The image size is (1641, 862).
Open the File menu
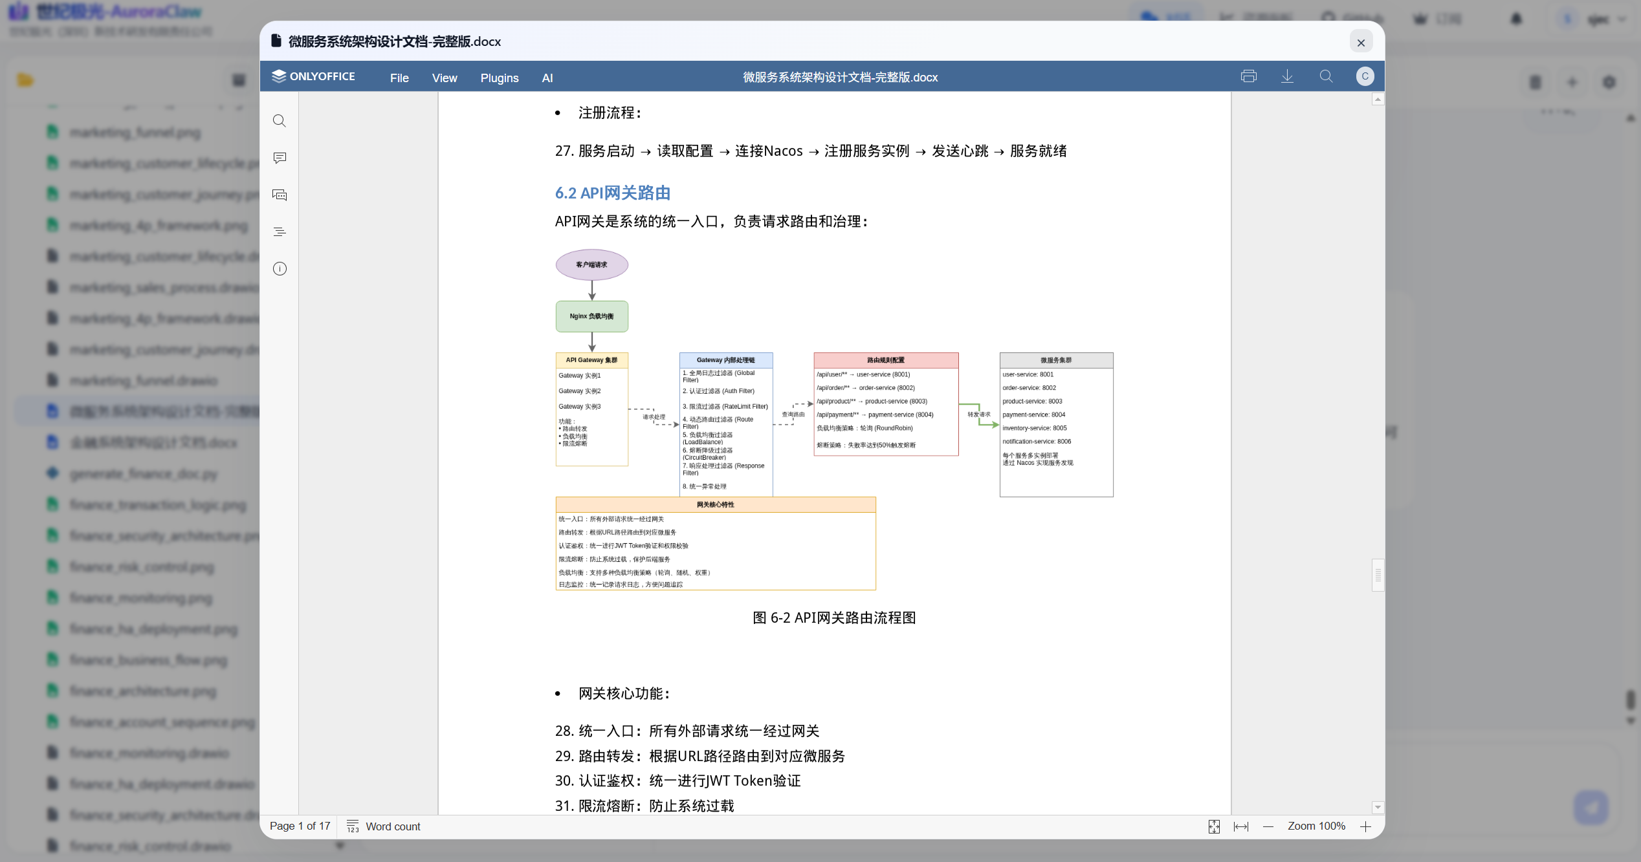tap(399, 78)
